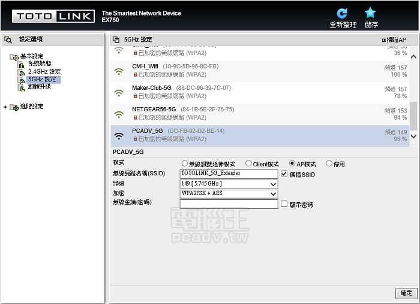Select the PCADV_5G Wi-Fi signal icon

point(119,135)
